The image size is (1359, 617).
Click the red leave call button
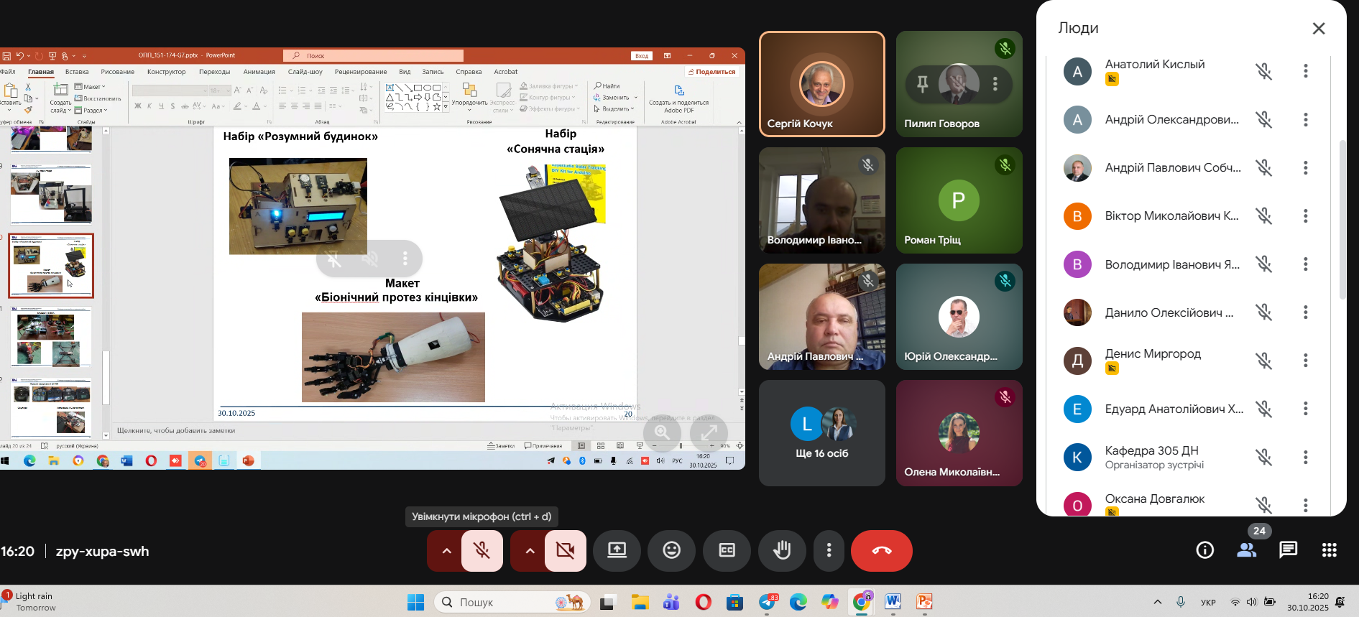click(881, 551)
